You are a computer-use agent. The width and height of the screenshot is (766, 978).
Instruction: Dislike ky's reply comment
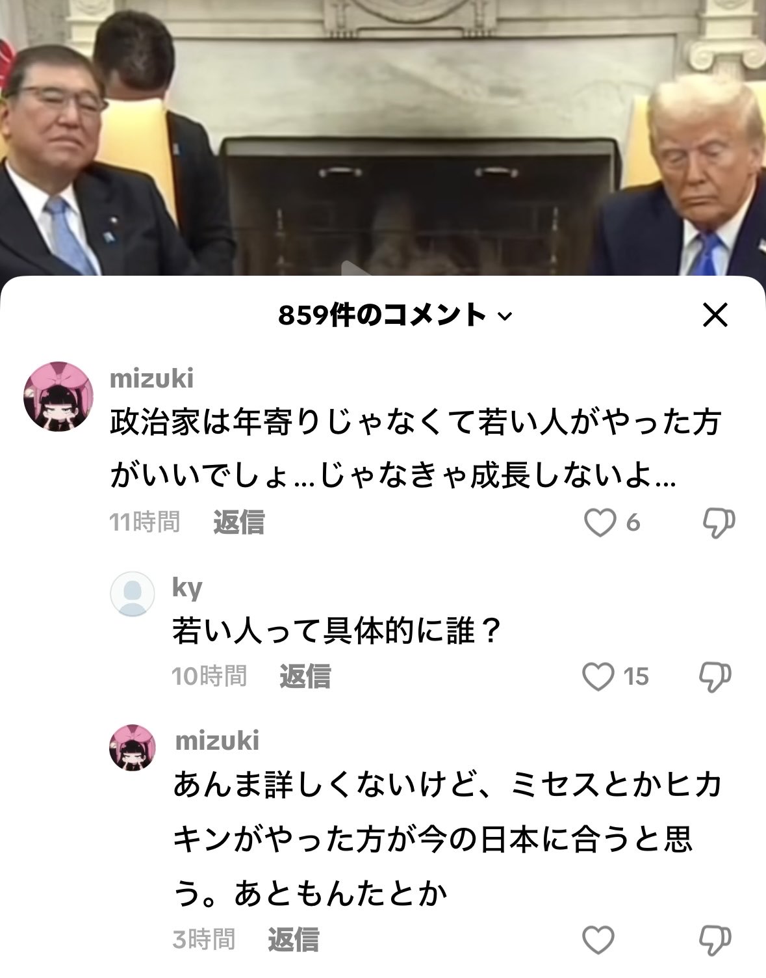[715, 677]
